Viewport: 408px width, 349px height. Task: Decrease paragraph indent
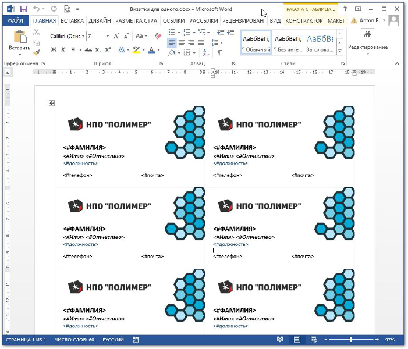pyautogui.click(x=221, y=32)
